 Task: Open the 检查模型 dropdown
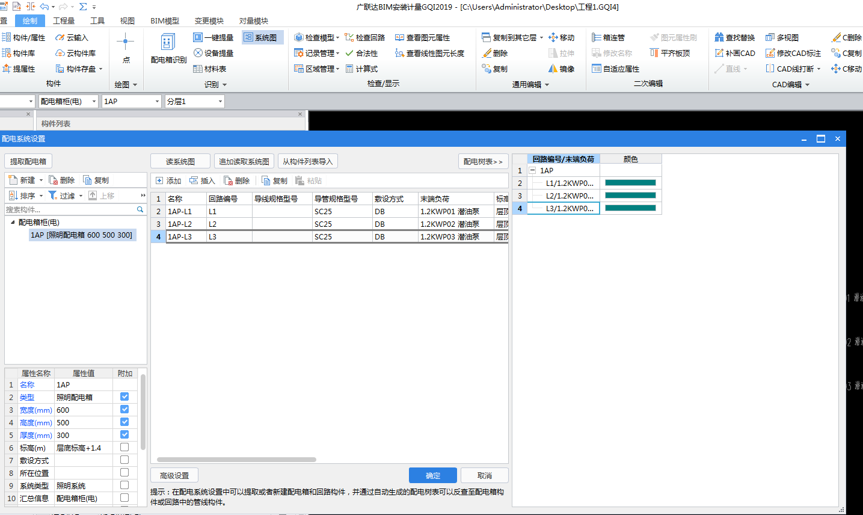pyautogui.click(x=337, y=37)
